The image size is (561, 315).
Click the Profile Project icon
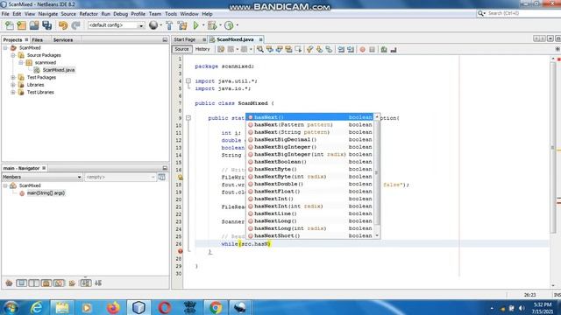pyautogui.click(x=229, y=25)
